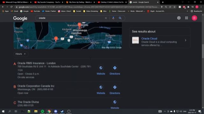Open Steam from the taskbar
This screenshot has width=204, height=114.
click(62, 111)
